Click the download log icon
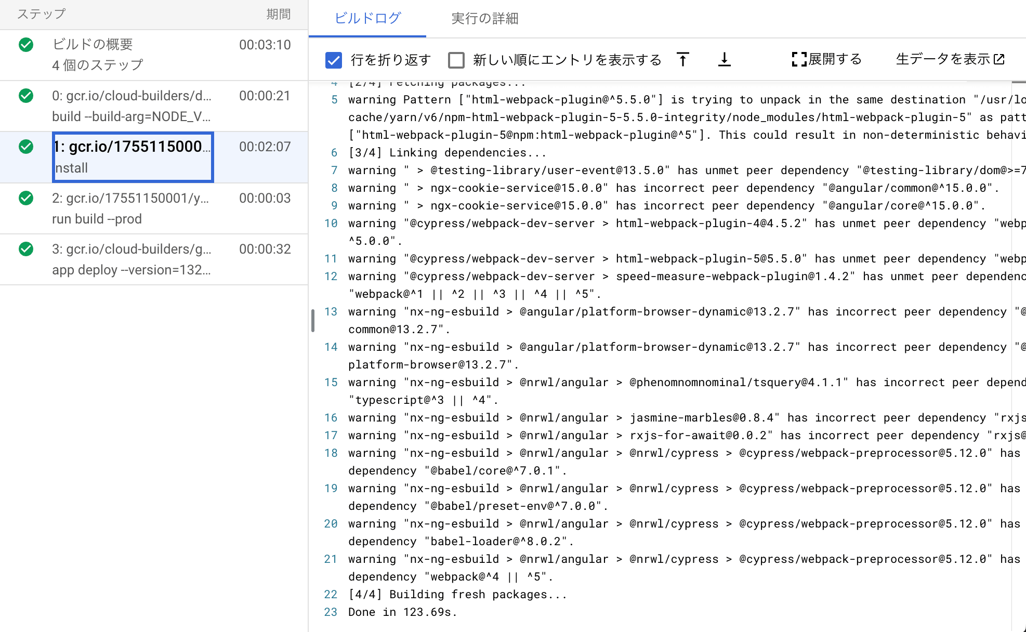 coord(724,59)
